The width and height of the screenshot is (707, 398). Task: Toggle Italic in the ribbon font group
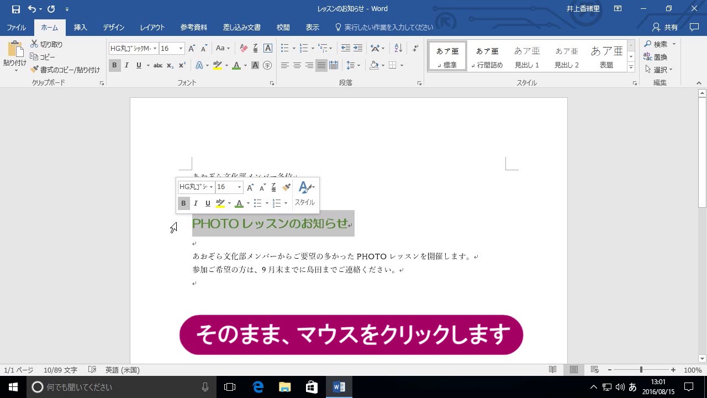click(x=126, y=65)
